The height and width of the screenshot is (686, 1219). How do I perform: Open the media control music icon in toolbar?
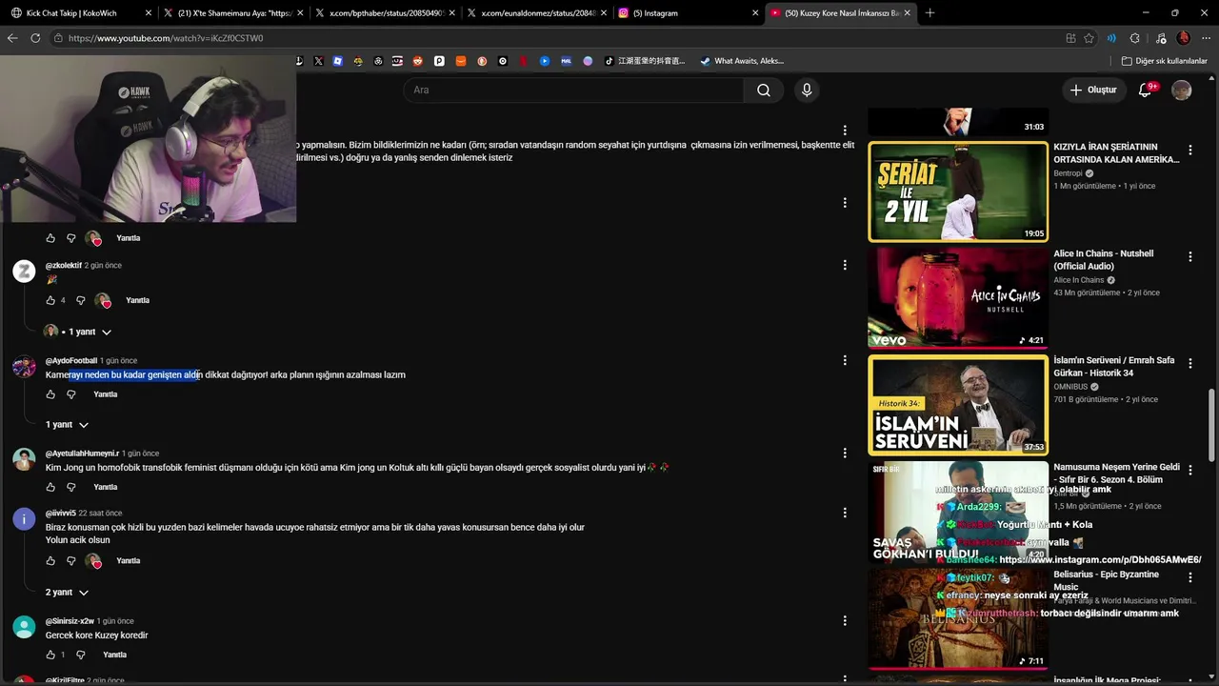click(1160, 38)
